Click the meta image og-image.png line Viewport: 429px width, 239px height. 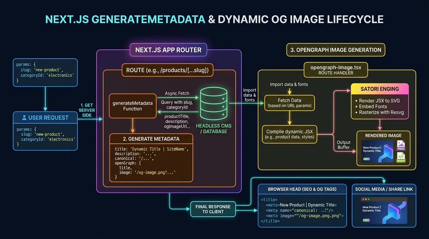(x=305, y=215)
